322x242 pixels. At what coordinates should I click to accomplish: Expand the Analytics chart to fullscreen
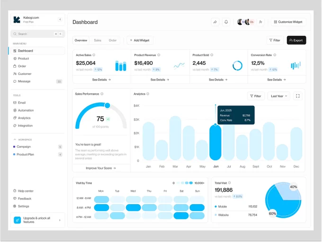pyautogui.click(x=298, y=96)
